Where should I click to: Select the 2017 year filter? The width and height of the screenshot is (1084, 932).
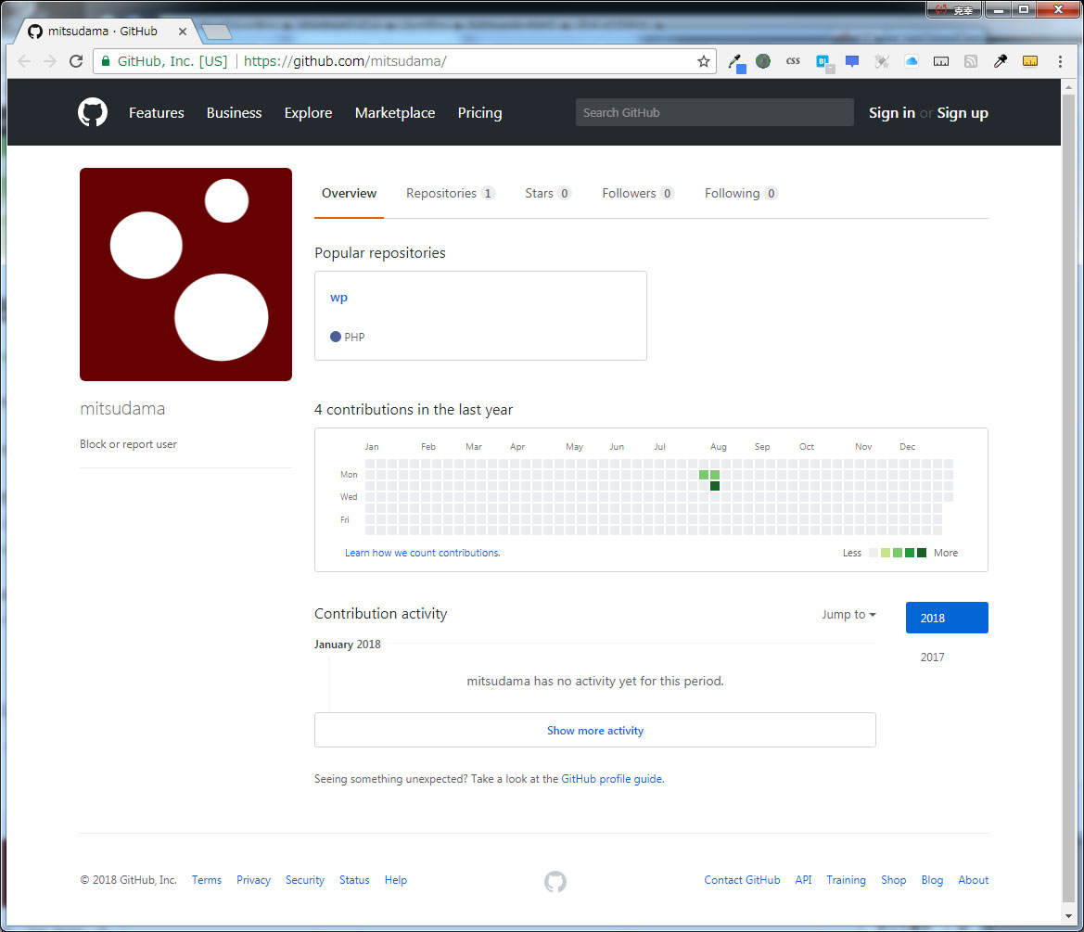933,658
